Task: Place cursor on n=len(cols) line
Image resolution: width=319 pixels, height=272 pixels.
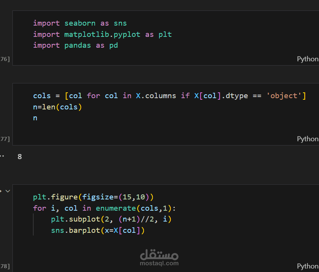Action: coord(57,107)
